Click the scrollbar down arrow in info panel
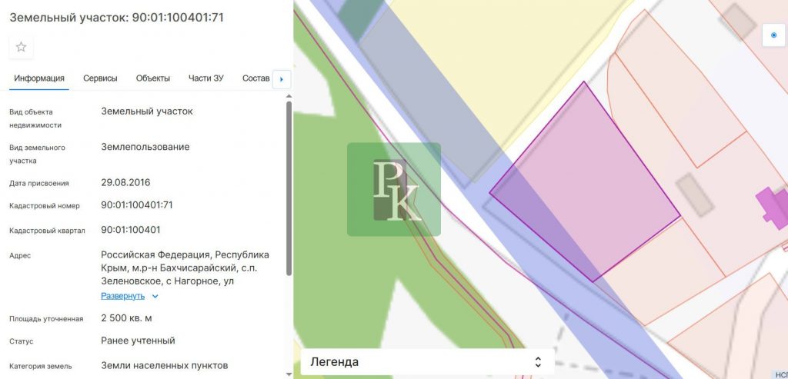Viewport: 788px width, 379px height. (x=289, y=374)
